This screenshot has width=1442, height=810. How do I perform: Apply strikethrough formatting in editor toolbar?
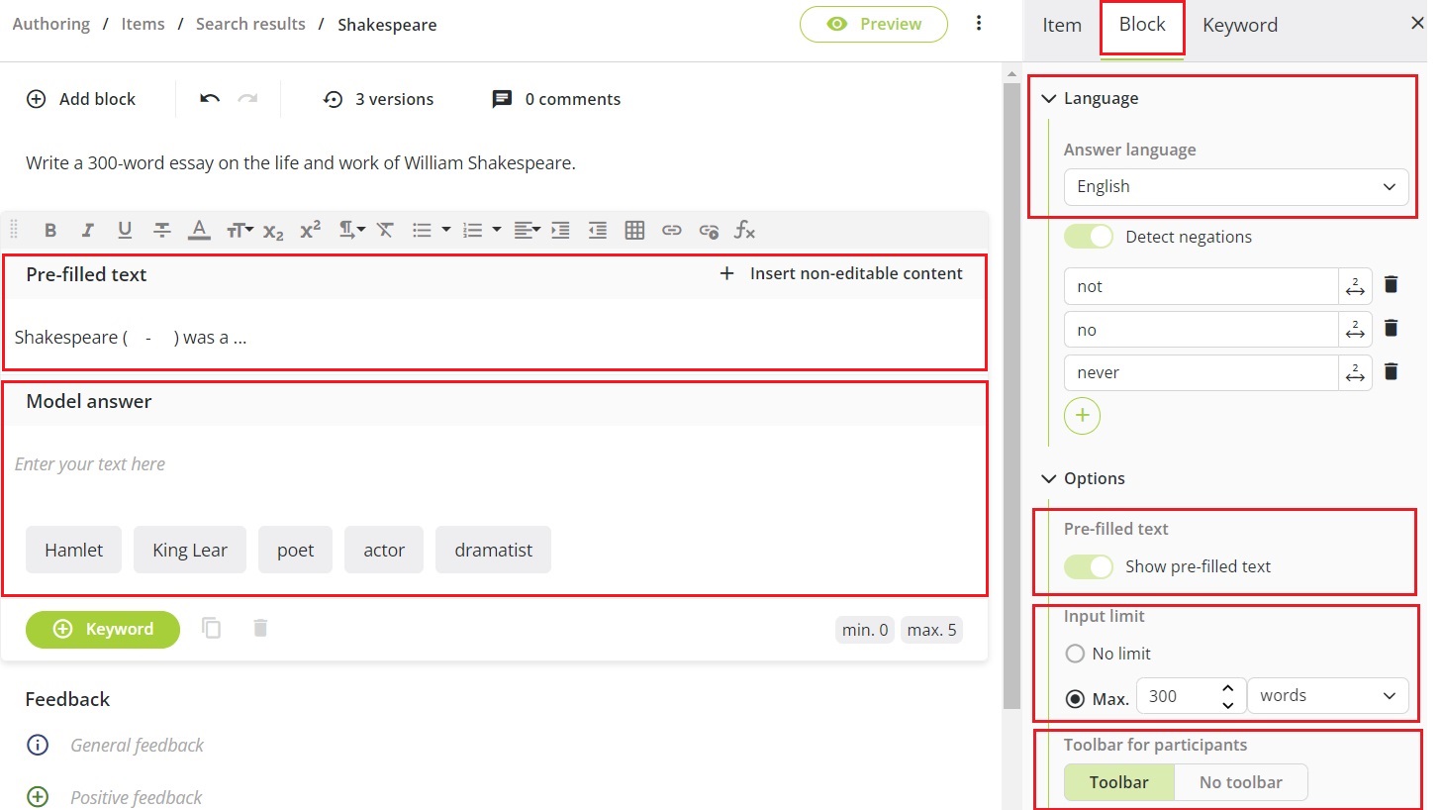162,230
